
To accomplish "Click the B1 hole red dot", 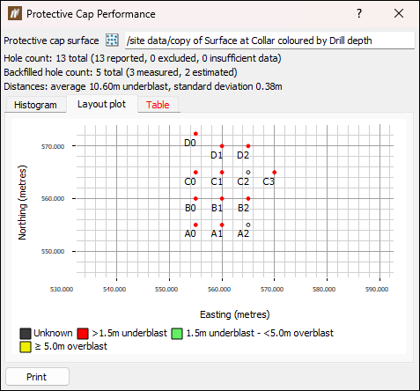I will [x=222, y=199].
